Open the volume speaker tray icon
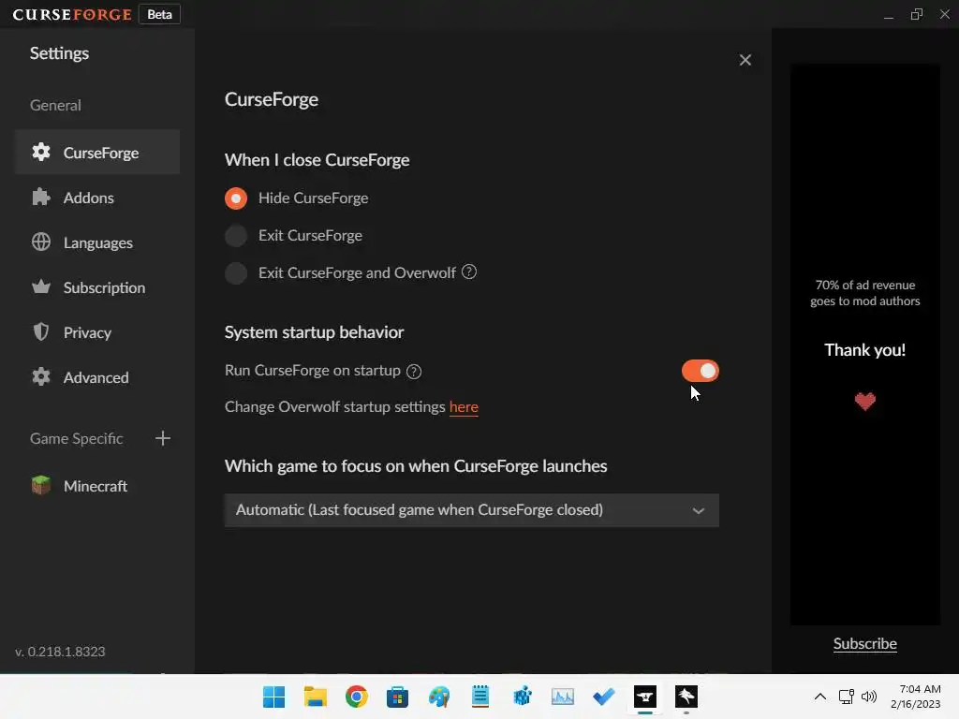The image size is (959, 719). [x=868, y=697]
